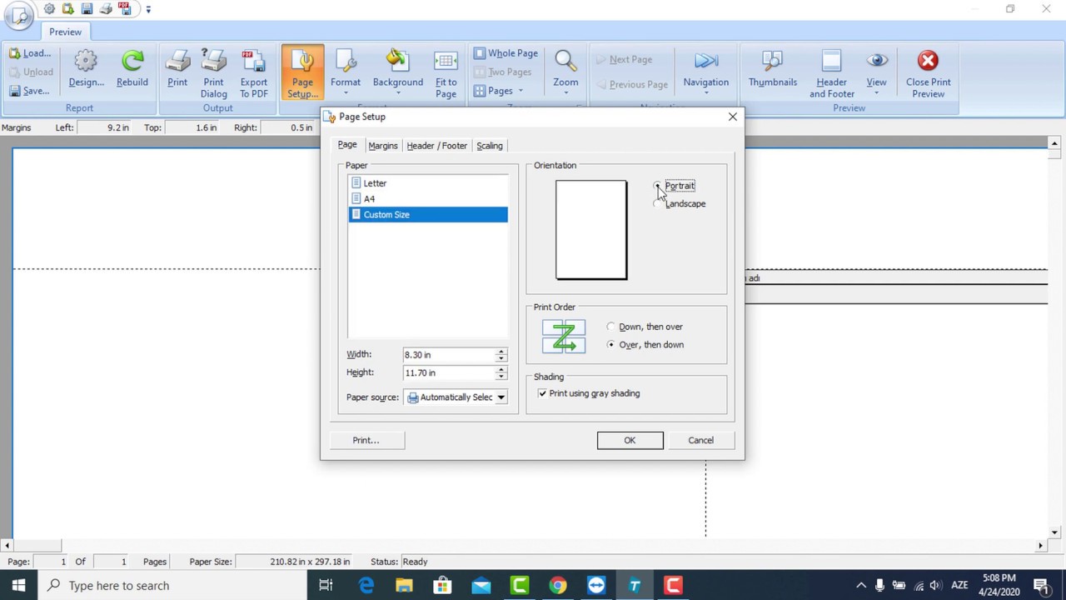Click Cancel in Page Setup dialog
1066x600 pixels.
700,440
